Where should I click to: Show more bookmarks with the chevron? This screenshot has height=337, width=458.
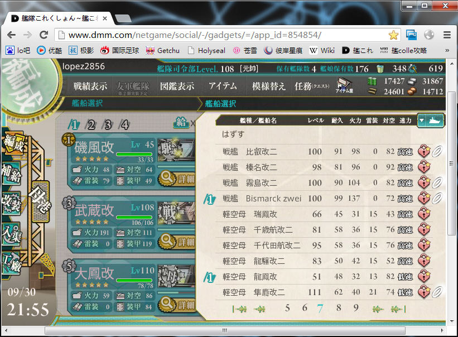click(447, 51)
